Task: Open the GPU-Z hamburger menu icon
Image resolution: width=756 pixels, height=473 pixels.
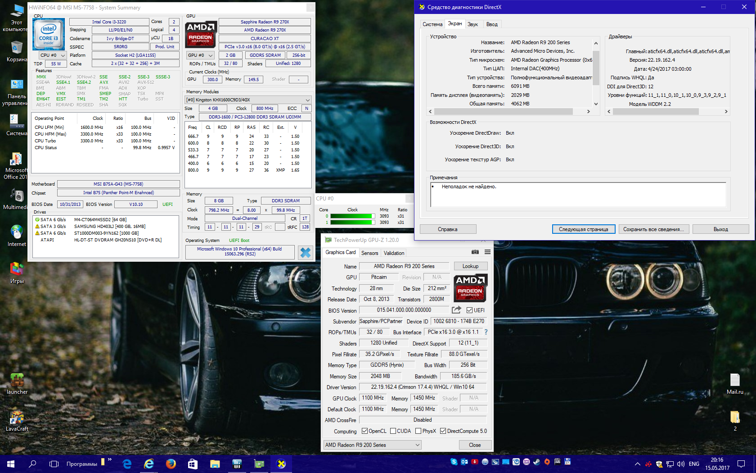Action: pos(487,252)
